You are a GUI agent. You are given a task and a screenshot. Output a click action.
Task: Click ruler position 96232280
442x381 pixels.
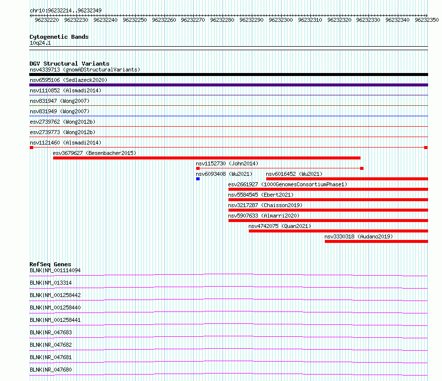pyautogui.click(x=222, y=20)
